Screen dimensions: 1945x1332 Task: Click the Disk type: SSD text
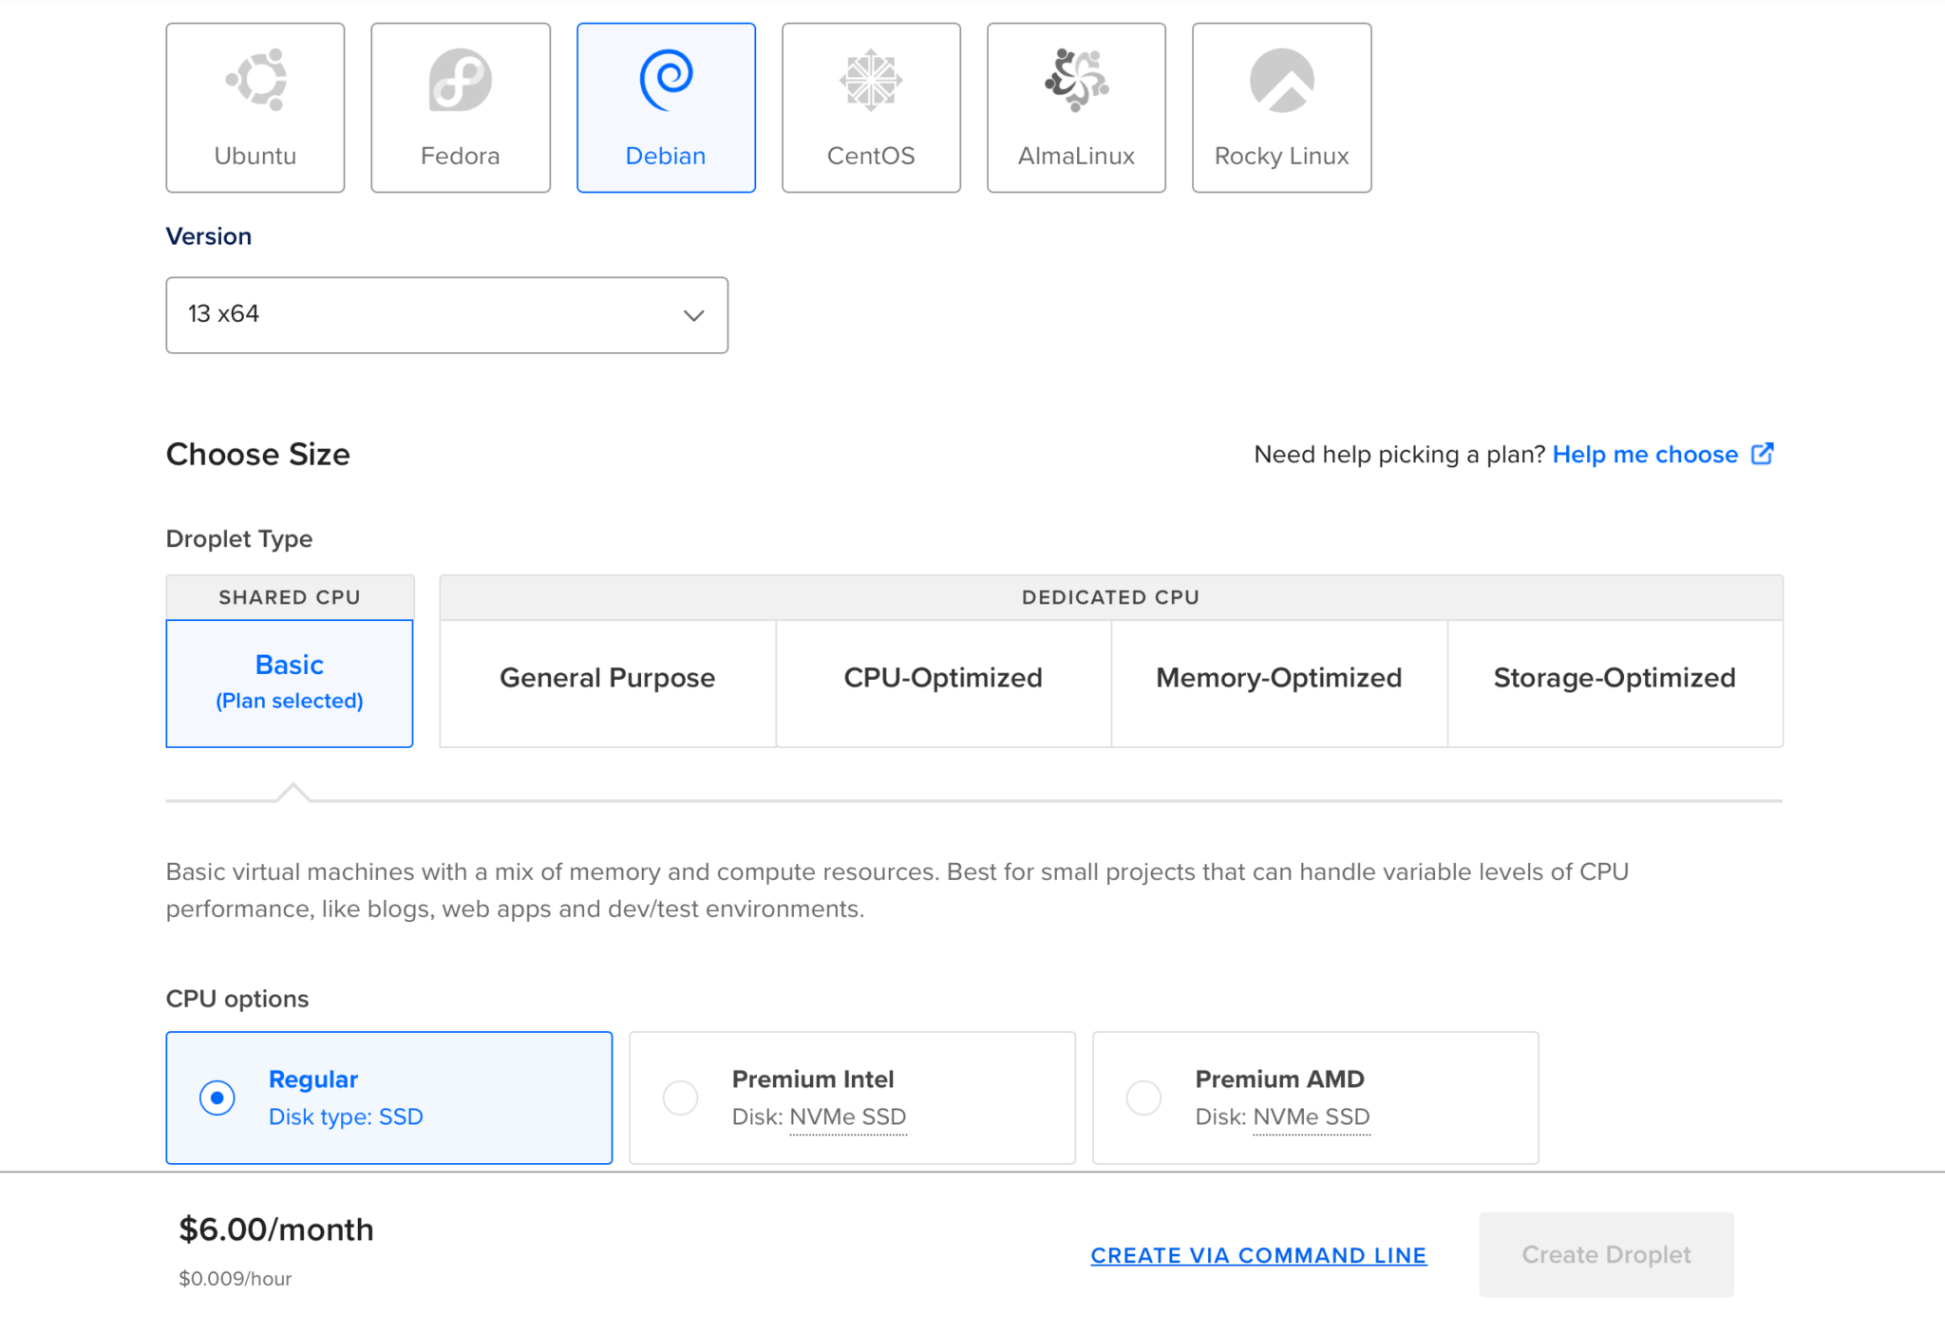coord(346,1116)
